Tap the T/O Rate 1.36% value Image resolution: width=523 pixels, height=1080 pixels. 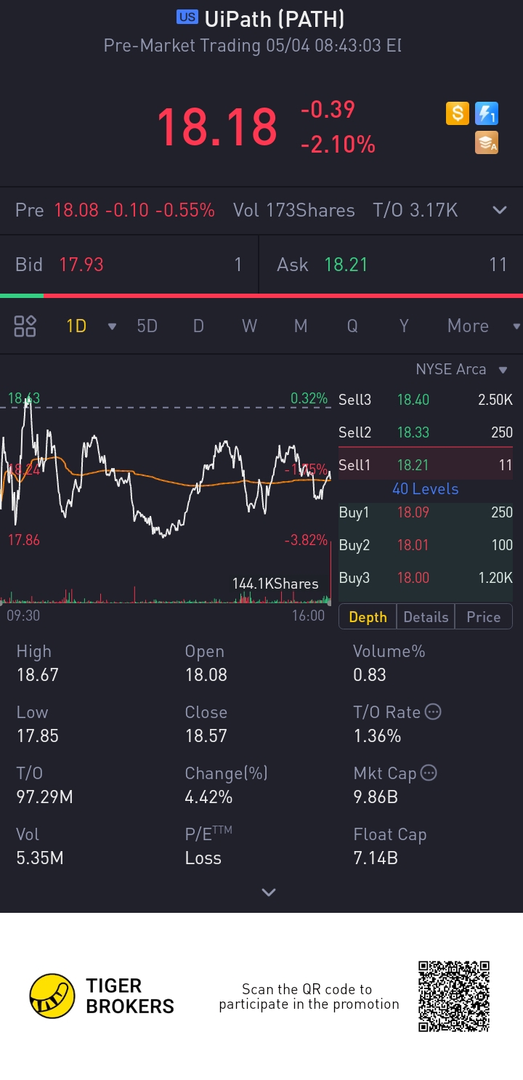(x=377, y=736)
